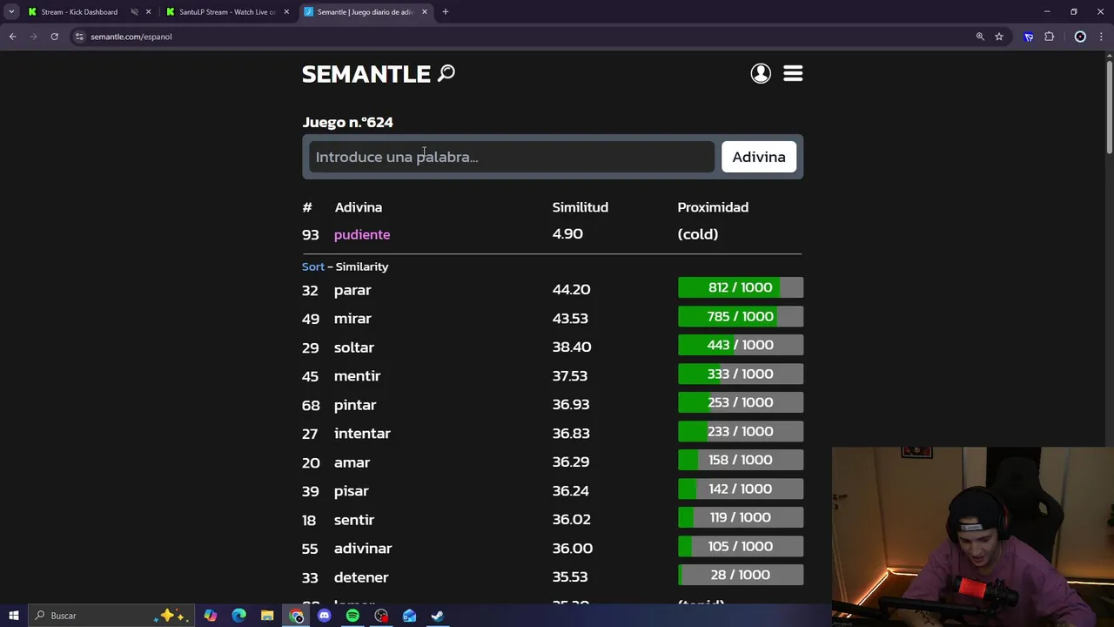Open the Semantle account profile icon
Screen dimensions: 1114x627
[x=761, y=73]
